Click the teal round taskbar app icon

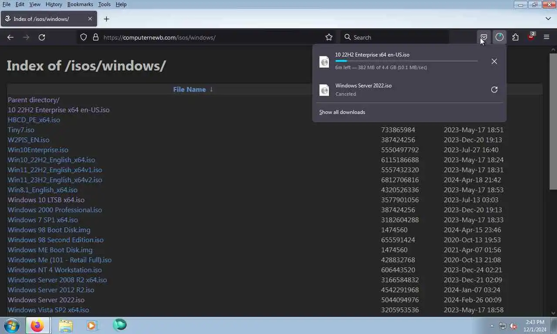120,325
